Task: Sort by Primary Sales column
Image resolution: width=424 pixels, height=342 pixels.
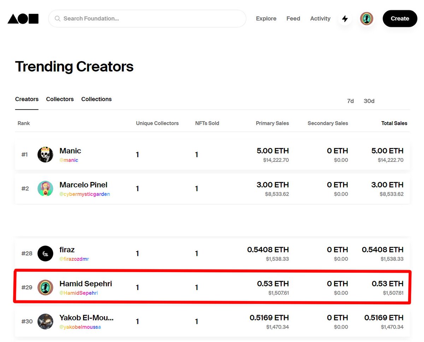Action: click(272, 123)
